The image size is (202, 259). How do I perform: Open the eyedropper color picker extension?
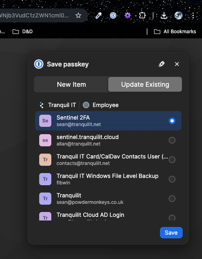point(99,15)
